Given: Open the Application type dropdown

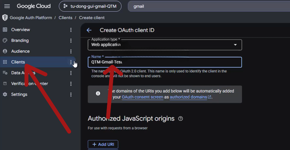Looking at the screenshot, I should pos(165,45).
